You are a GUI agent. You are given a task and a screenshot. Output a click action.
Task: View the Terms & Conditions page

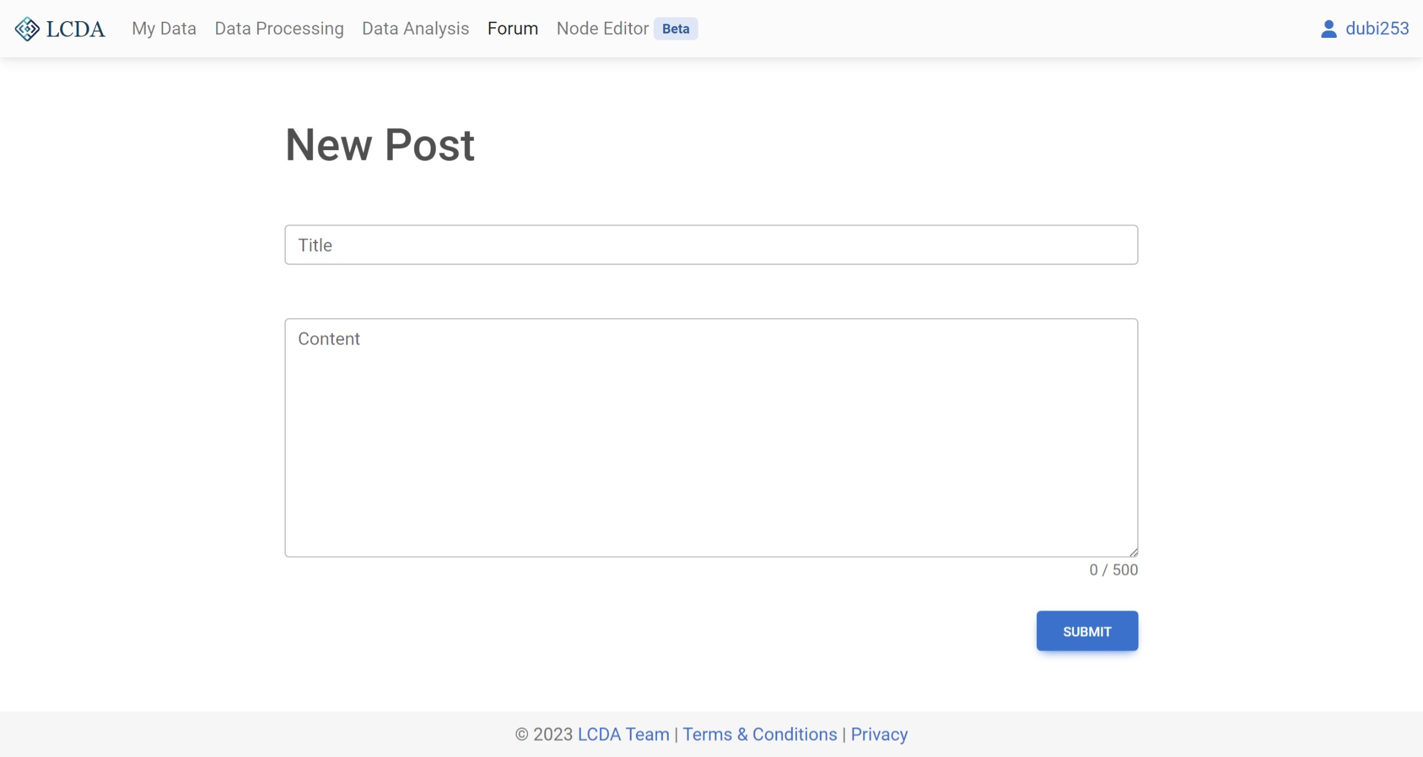click(760, 733)
